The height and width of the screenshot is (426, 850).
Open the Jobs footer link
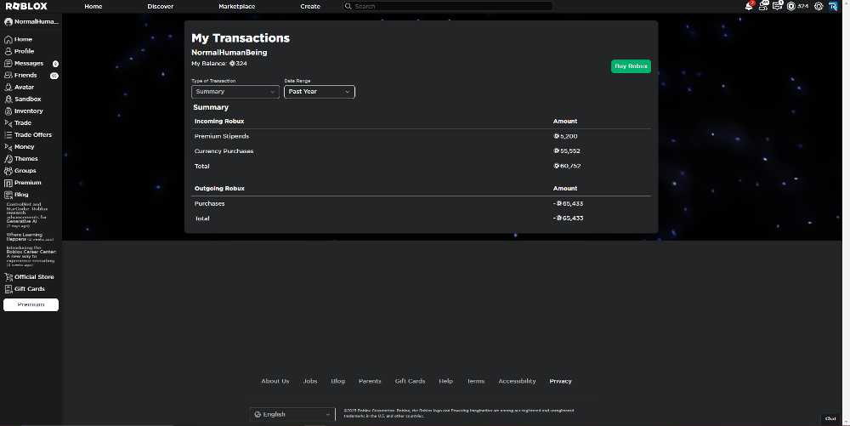click(x=310, y=381)
